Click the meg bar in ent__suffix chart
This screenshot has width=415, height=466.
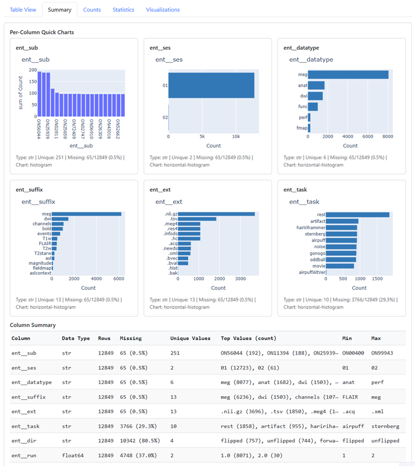pos(86,214)
